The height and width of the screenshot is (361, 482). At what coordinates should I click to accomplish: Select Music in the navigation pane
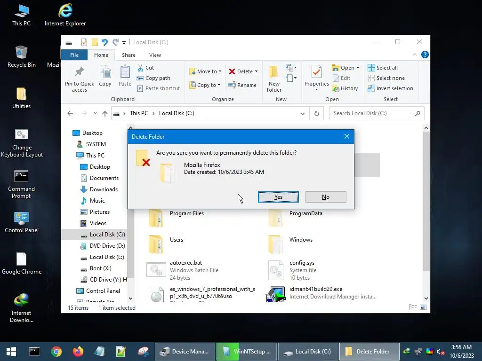[93, 201]
